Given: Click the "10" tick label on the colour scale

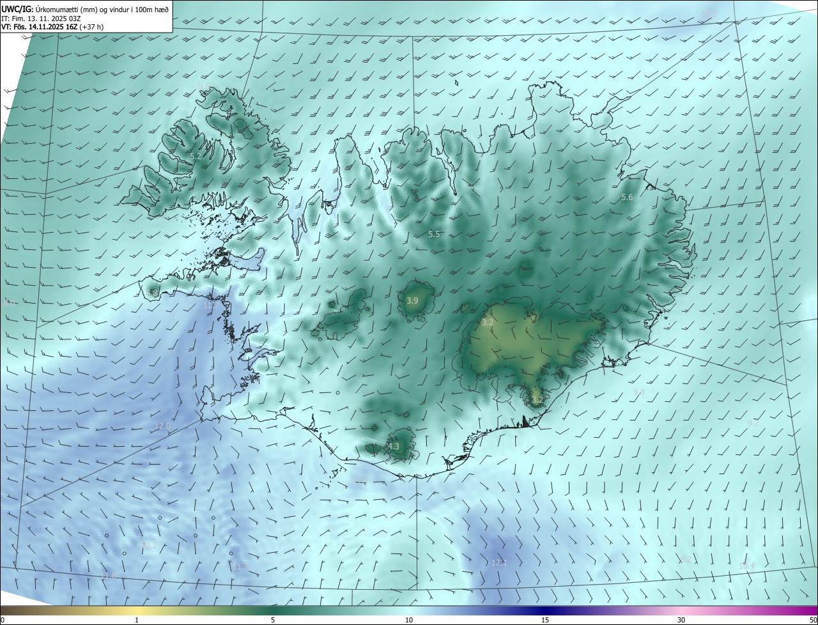Looking at the screenshot, I should coord(409,620).
